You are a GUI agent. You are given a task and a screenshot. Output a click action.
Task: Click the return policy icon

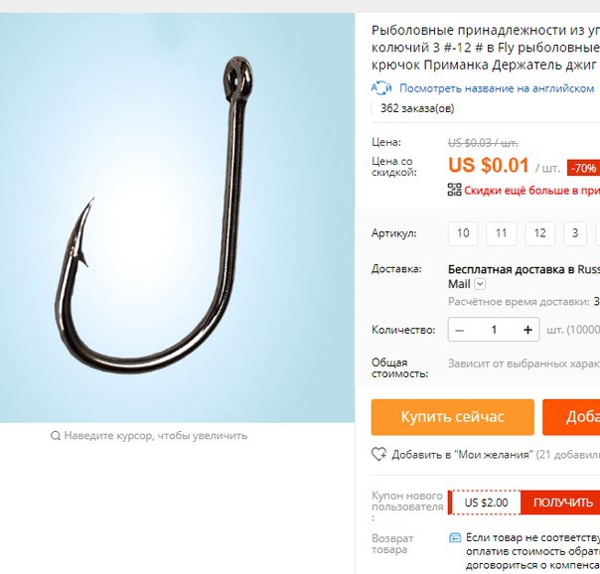[x=455, y=538]
